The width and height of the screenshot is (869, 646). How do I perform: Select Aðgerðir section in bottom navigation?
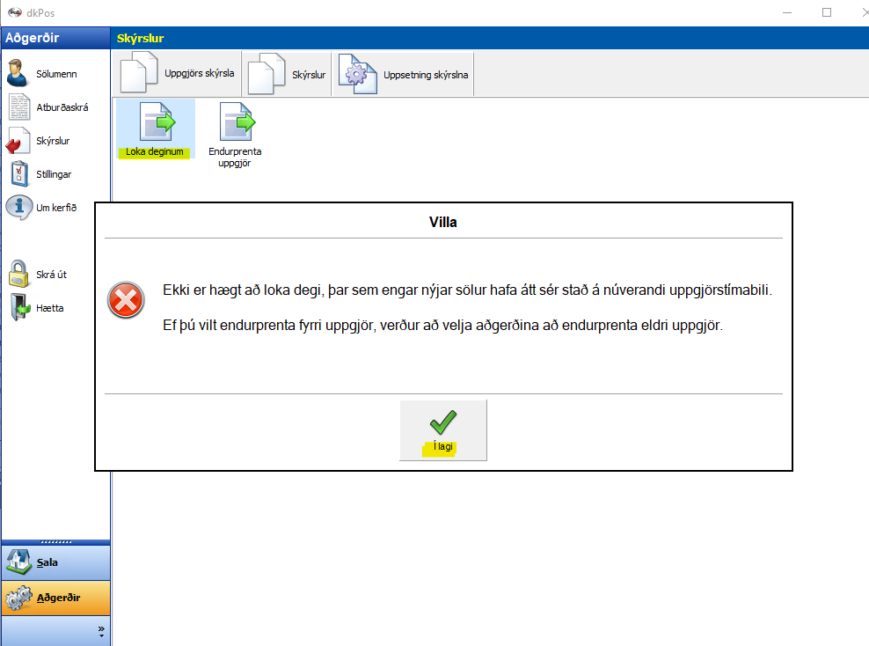(x=55, y=598)
